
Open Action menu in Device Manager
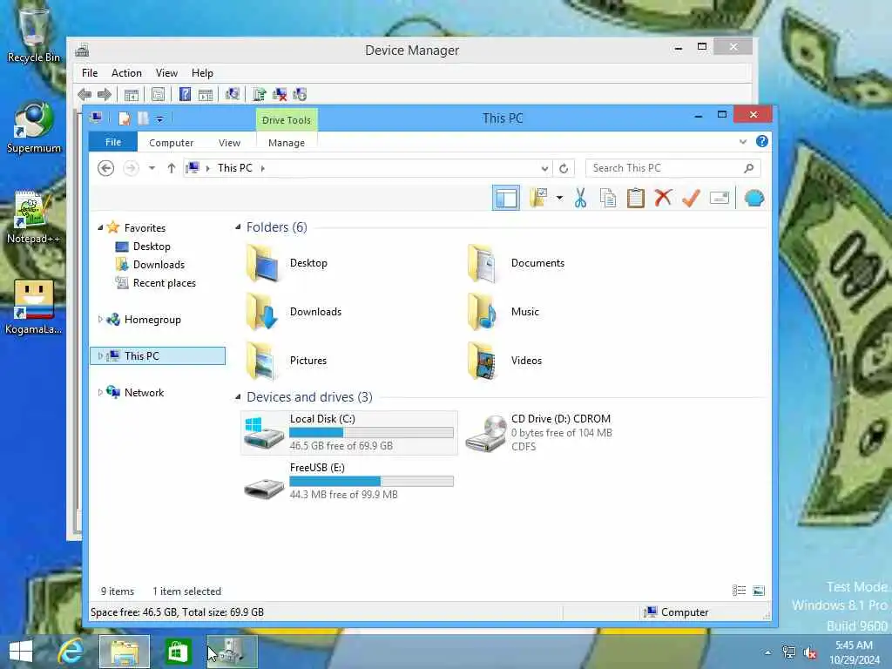coord(126,73)
